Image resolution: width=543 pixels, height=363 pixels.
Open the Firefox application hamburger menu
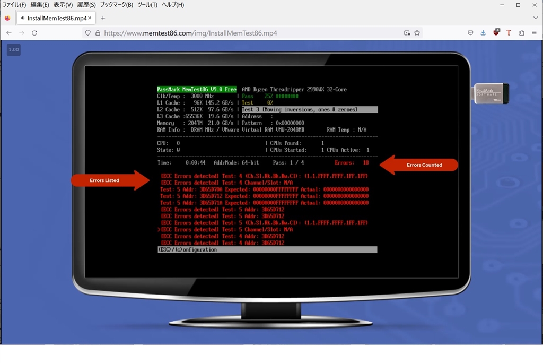535,33
